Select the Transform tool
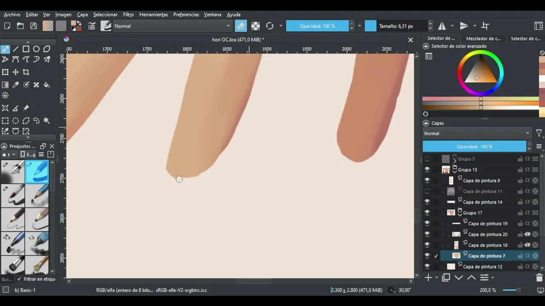 coord(5,72)
